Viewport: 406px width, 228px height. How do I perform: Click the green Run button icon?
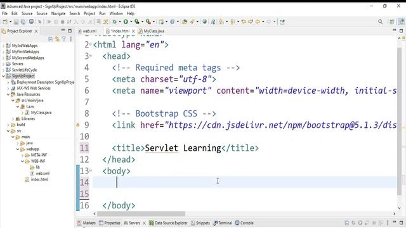pos(126,22)
